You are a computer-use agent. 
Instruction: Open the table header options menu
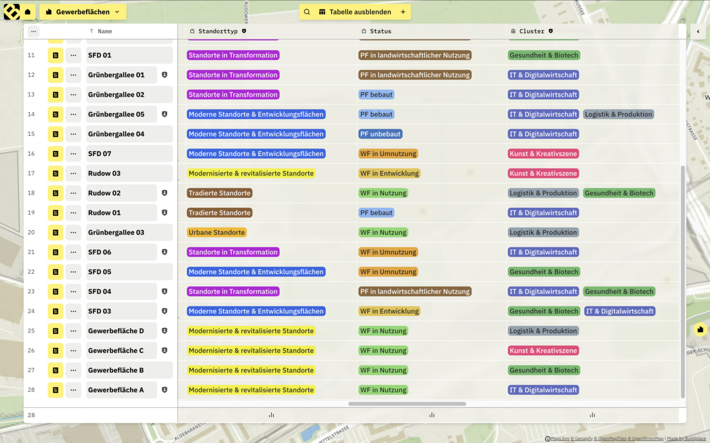[33, 31]
